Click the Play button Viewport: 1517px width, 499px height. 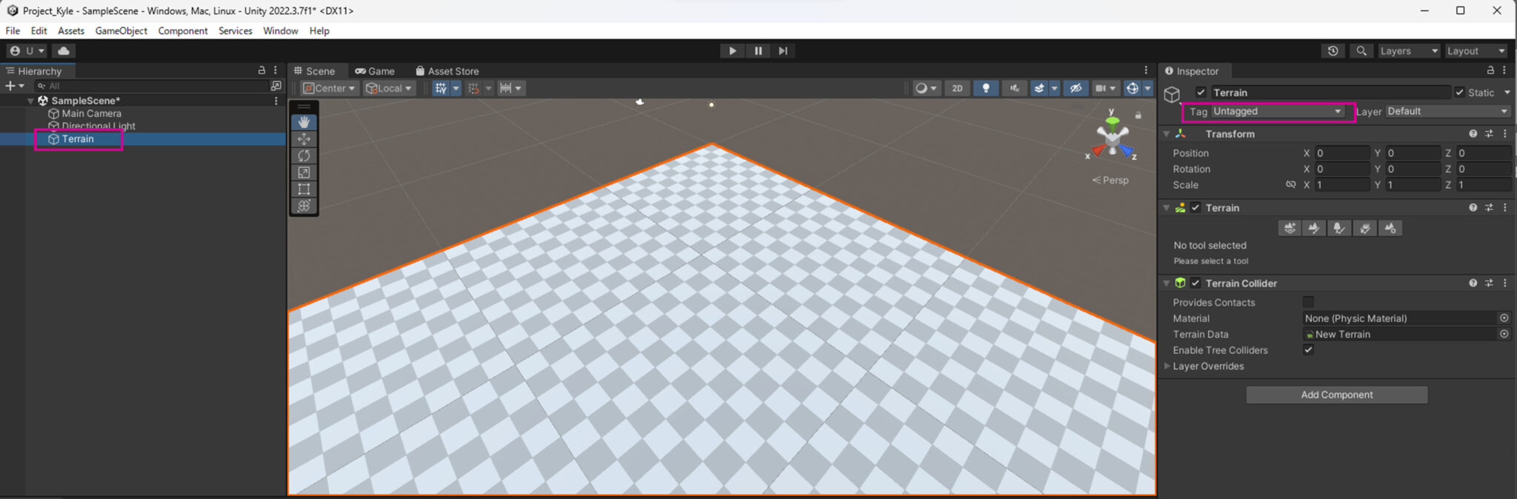732,51
